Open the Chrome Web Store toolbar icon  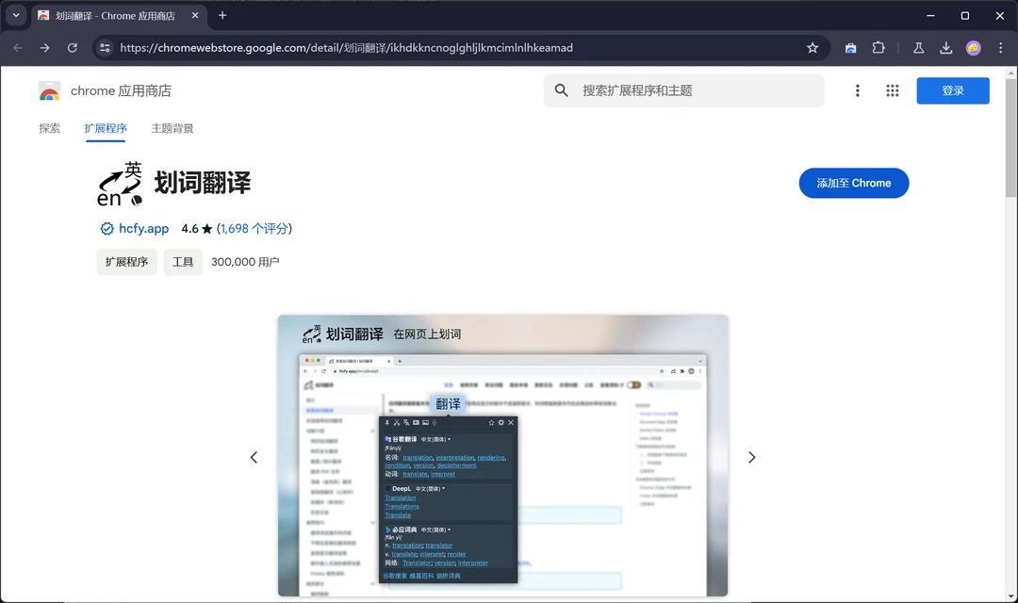[x=850, y=47]
